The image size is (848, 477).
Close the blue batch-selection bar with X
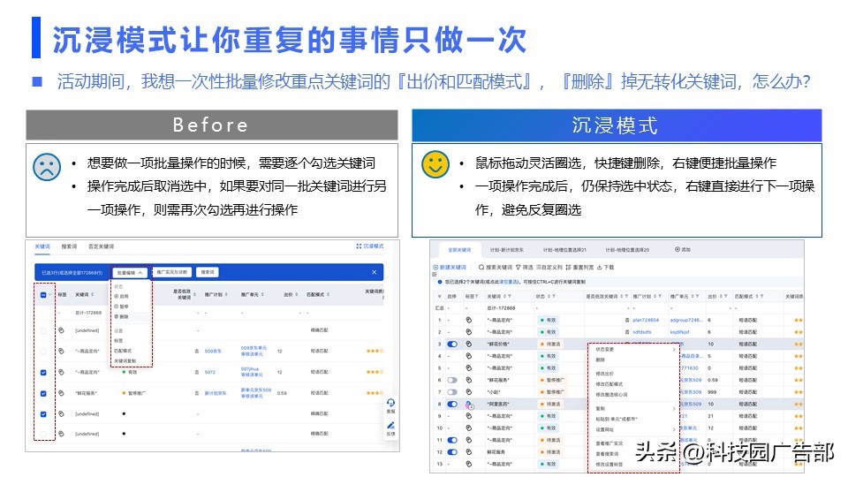coord(375,272)
